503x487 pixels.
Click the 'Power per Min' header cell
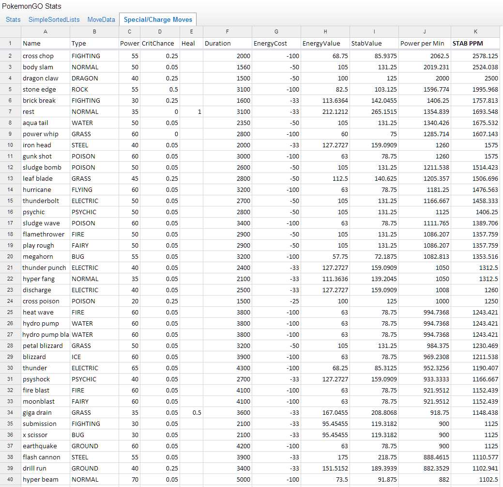click(425, 43)
